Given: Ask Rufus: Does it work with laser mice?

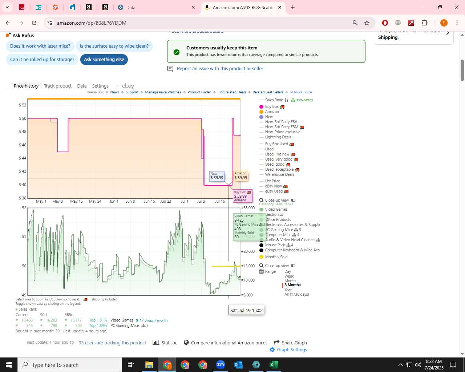Looking at the screenshot, I should [x=40, y=46].
